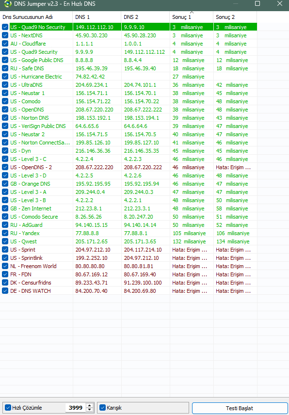Start the test with Testi Başlat
The image size is (289, 415).
coord(240,408)
